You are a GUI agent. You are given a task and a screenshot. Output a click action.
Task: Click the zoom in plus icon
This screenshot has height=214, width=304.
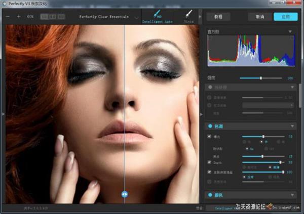19,17
